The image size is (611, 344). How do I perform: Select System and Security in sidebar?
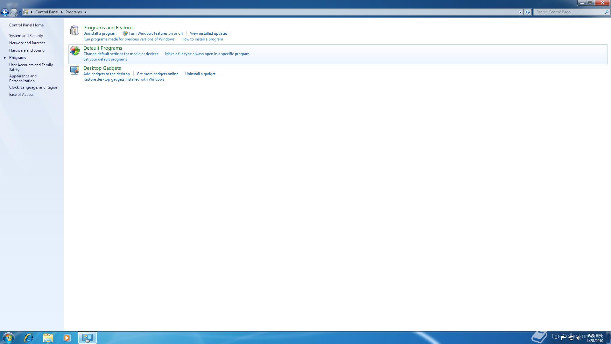(x=26, y=36)
